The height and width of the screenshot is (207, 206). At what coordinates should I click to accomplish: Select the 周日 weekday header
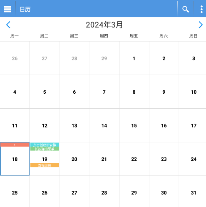(193, 36)
